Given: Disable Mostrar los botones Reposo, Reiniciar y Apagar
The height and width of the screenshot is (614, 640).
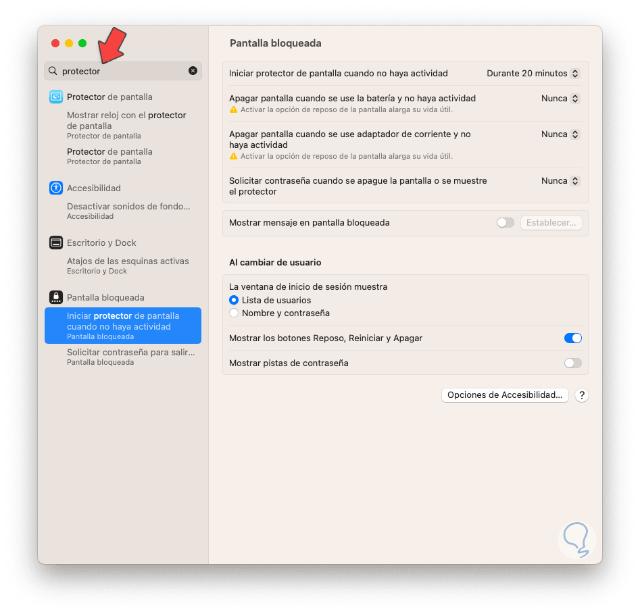Looking at the screenshot, I should (572, 338).
